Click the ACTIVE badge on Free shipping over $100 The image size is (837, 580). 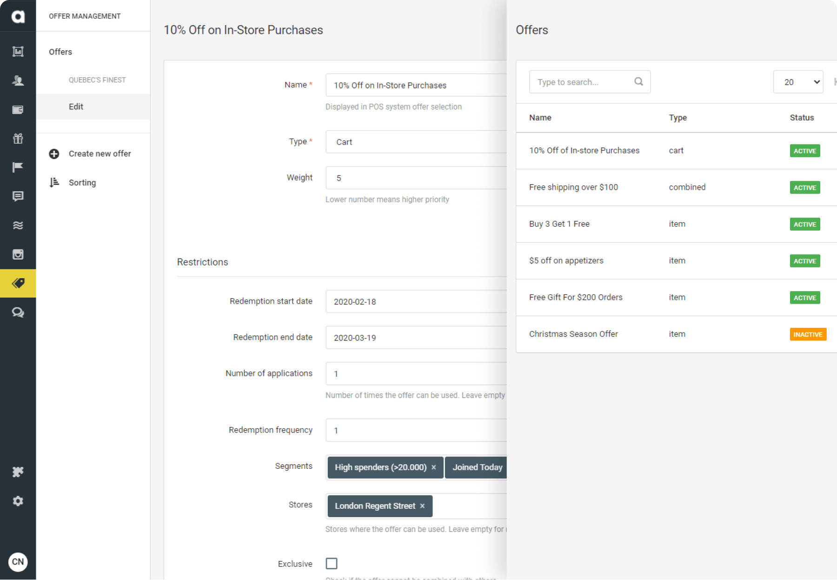tap(804, 187)
